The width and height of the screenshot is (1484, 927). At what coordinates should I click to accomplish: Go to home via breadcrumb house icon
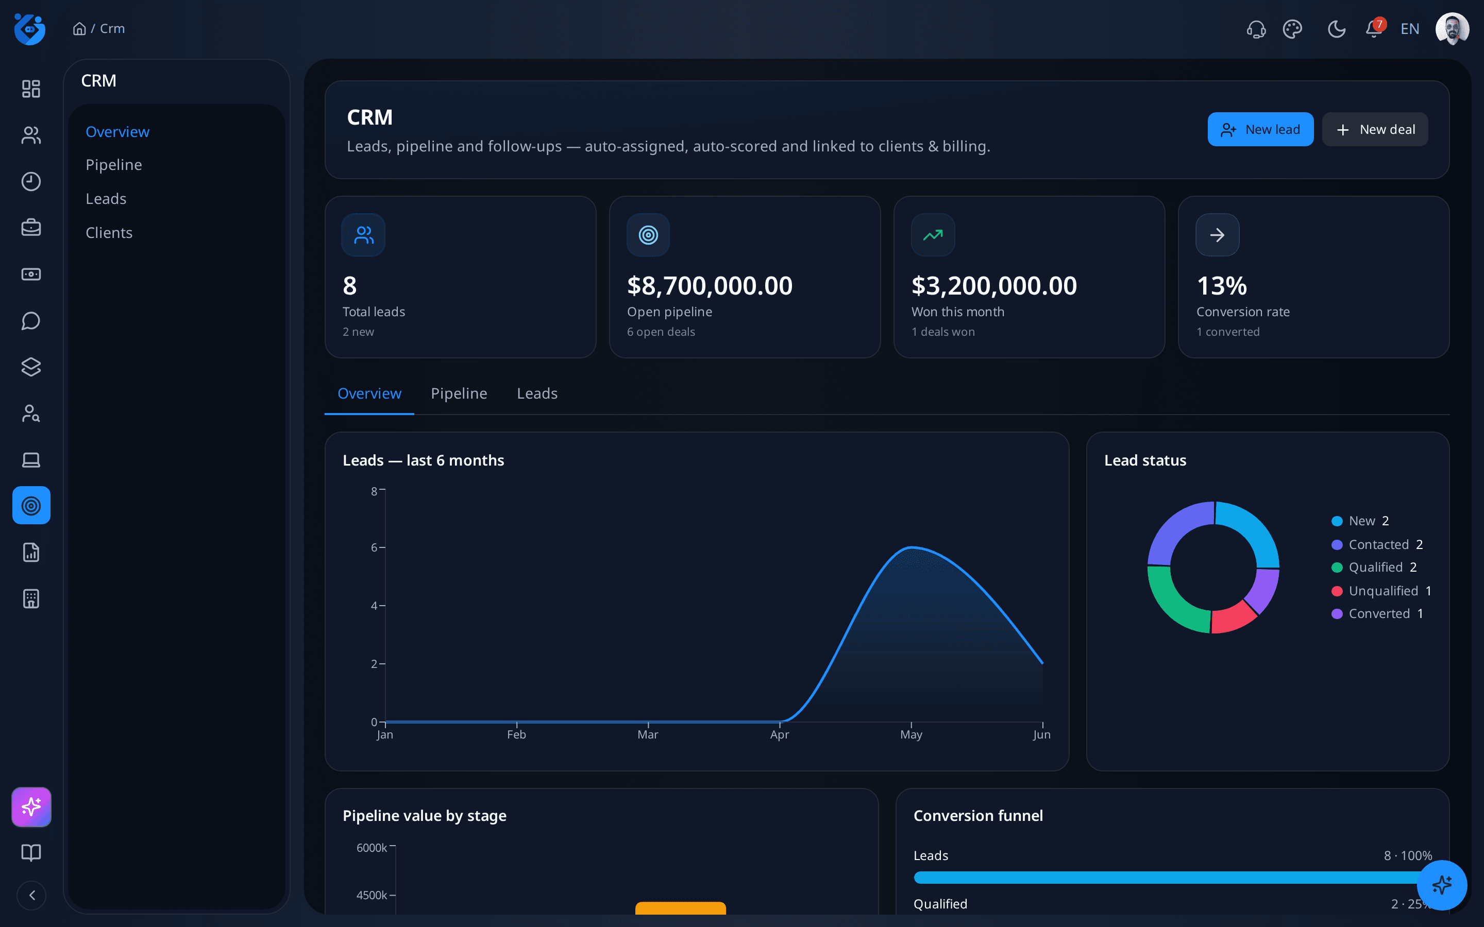click(x=79, y=29)
